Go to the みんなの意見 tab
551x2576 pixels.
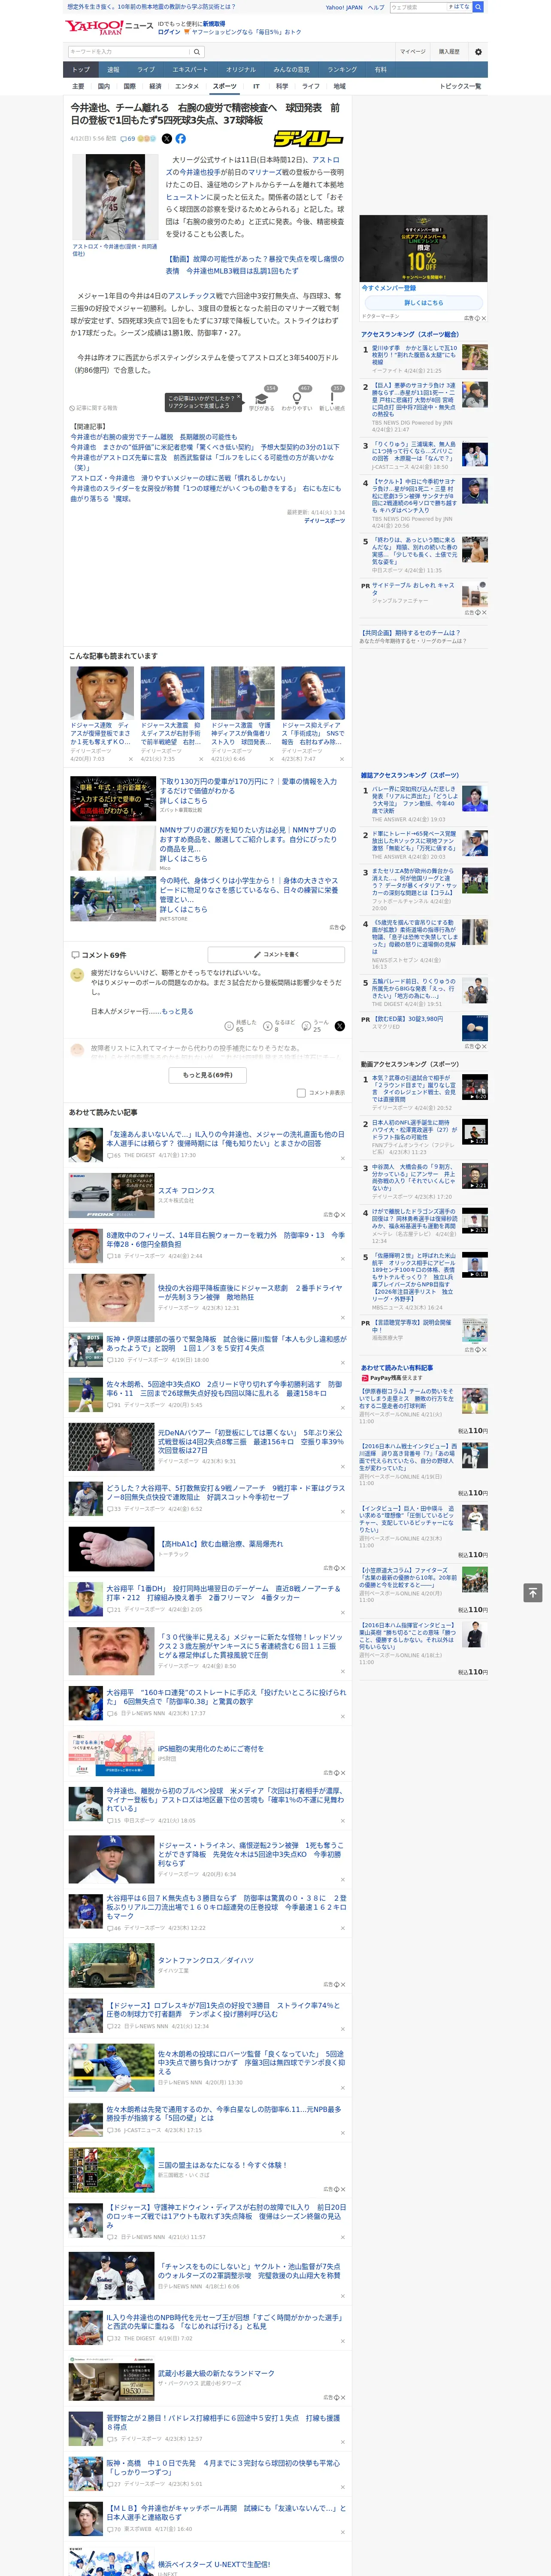291,70
